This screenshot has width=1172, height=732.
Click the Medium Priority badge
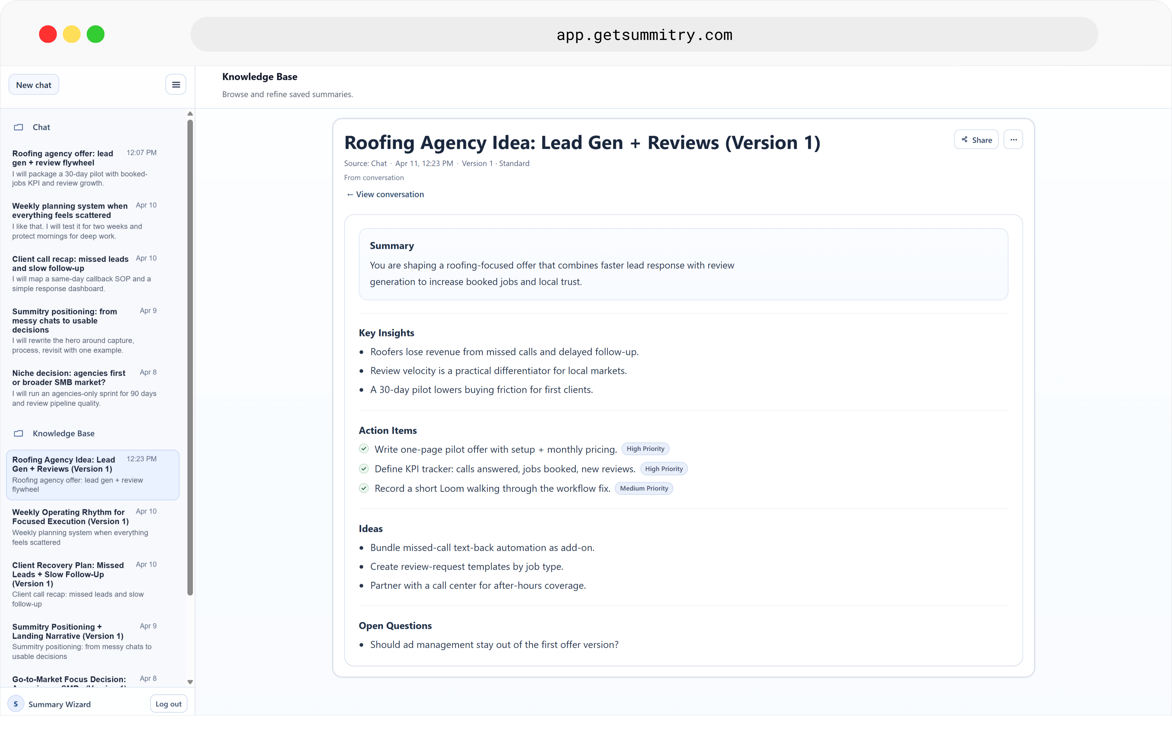click(x=644, y=488)
